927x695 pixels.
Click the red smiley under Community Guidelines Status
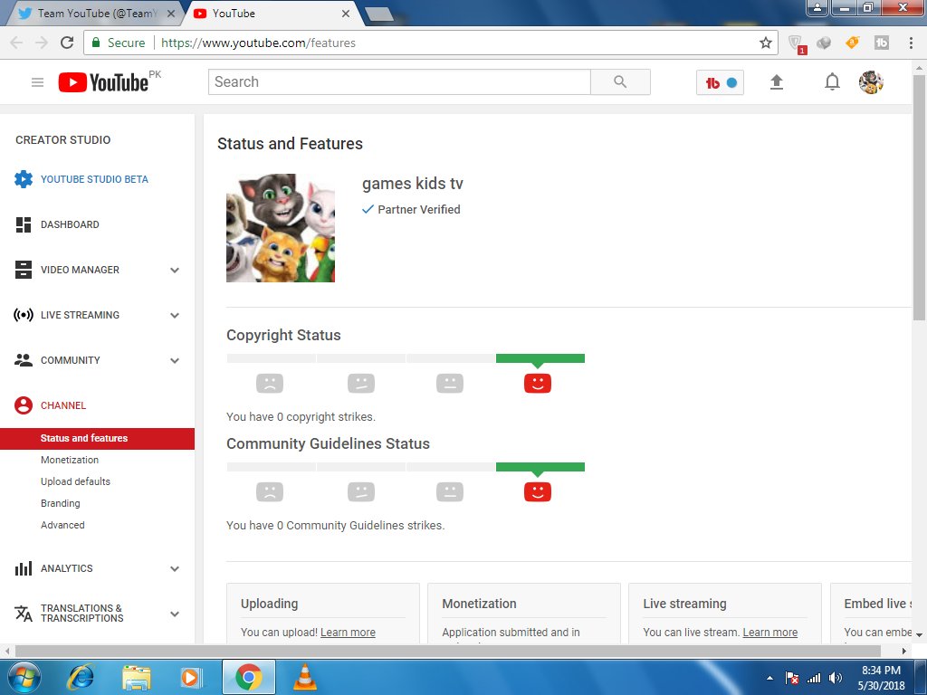point(538,491)
